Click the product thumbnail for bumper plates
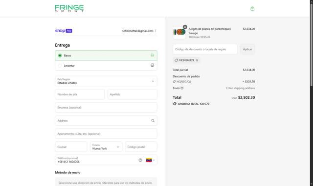The height and width of the screenshot is (186, 313). pos(179,32)
